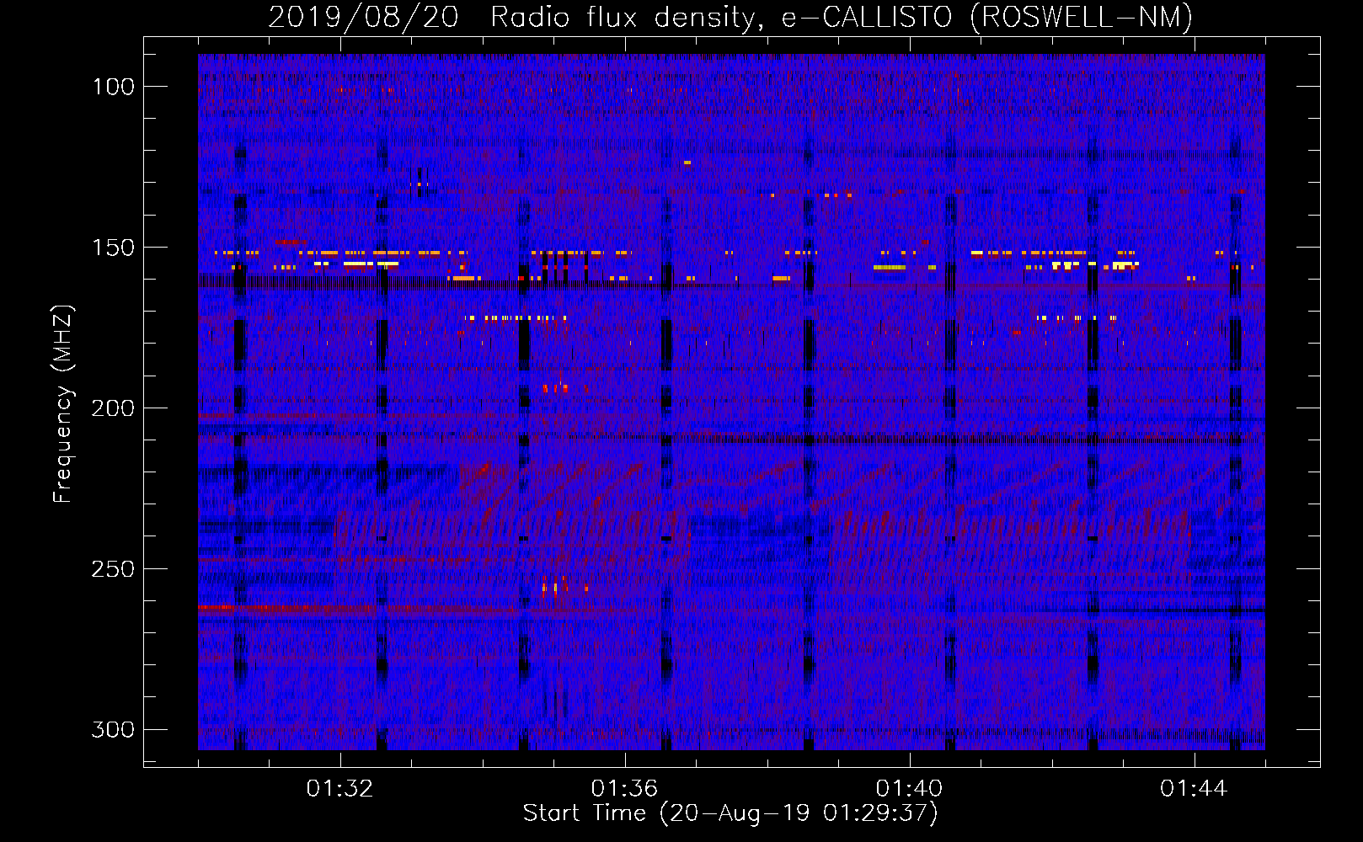Click the 01:36 time tick label
This screenshot has height=842, width=1363.
pyautogui.click(x=624, y=789)
